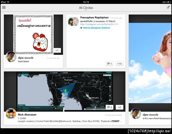This screenshot has height=134, width=172.
Task: Tap the iPad Wi-Fi status icon
Action: click(x=8, y=2)
